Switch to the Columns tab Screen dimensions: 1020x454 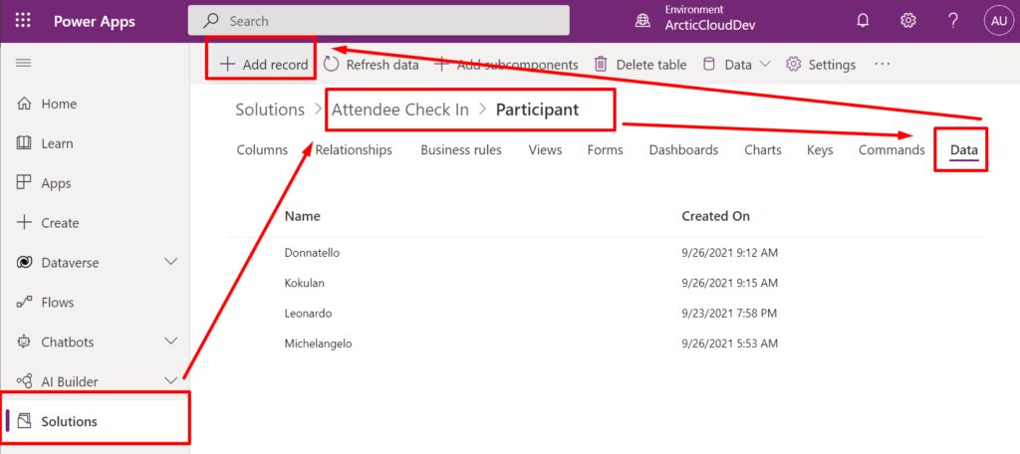(x=262, y=150)
